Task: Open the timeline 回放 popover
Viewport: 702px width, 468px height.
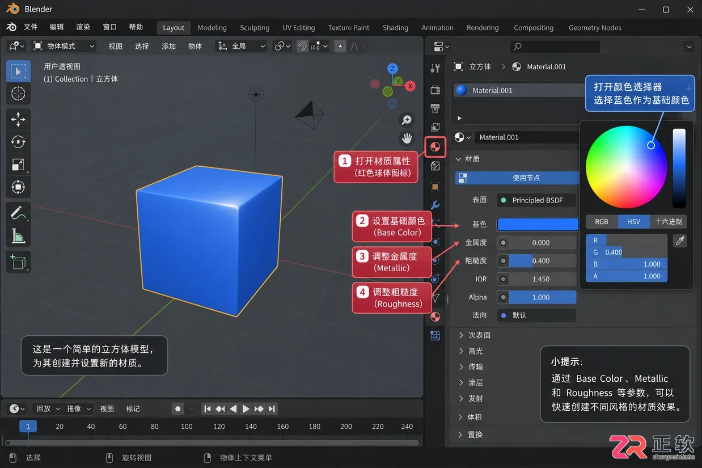Action: click(47, 408)
